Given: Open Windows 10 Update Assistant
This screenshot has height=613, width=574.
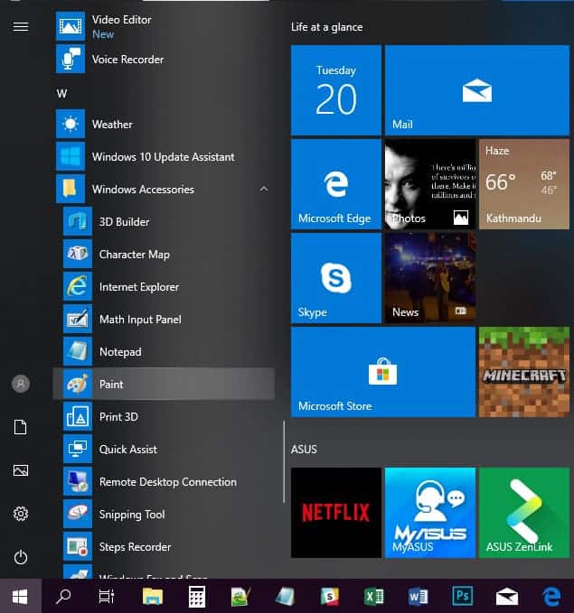Looking at the screenshot, I should 165,156.
